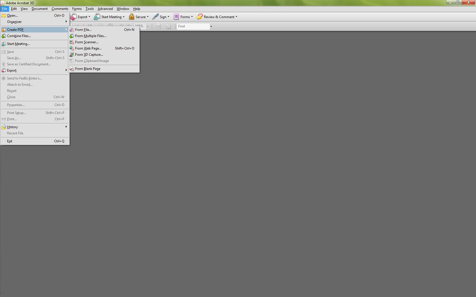Click the Create PDF icon in File menu
The height and width of the screenshot is (297, 476).
4,30
